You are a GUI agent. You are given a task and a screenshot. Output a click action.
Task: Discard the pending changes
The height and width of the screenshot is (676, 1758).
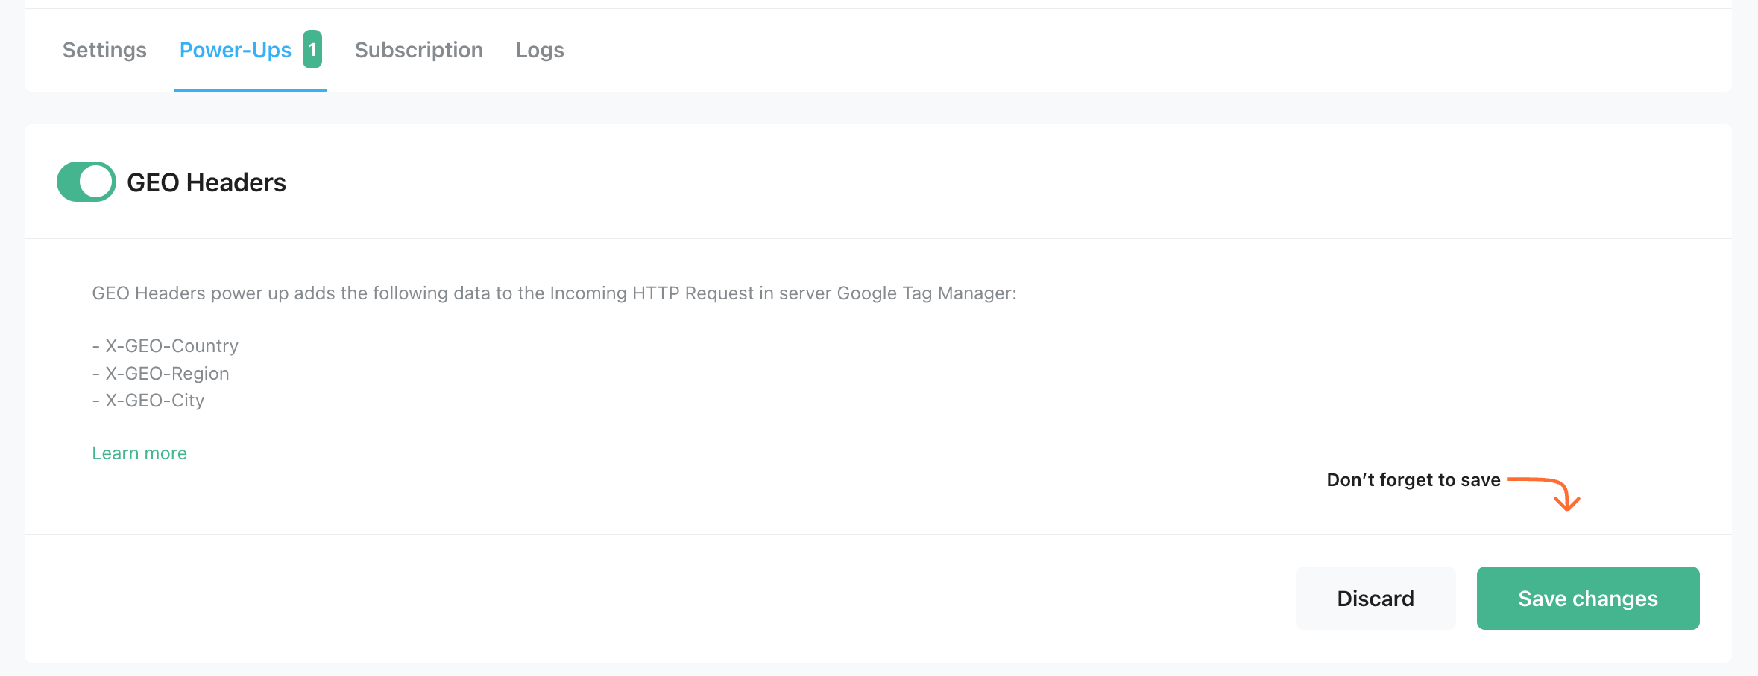[1375, 598]
